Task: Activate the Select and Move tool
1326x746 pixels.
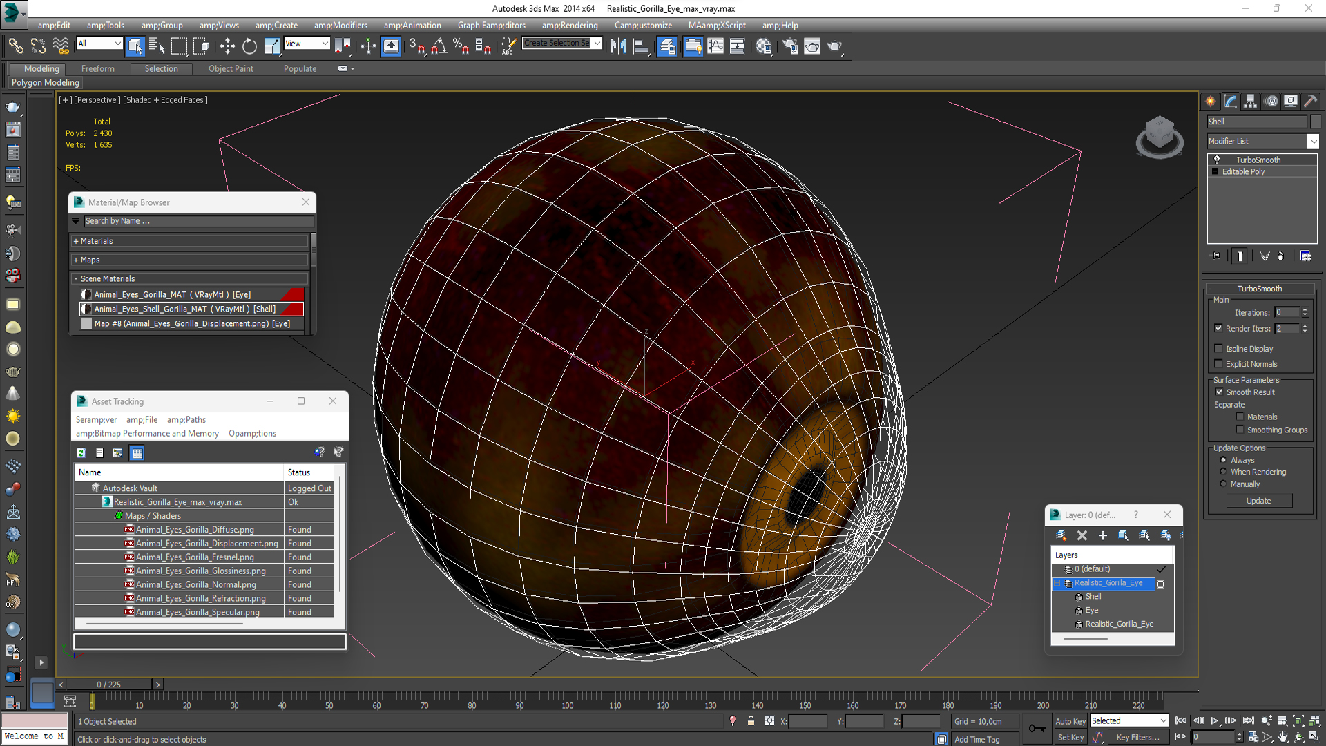Action: point(227,46)
